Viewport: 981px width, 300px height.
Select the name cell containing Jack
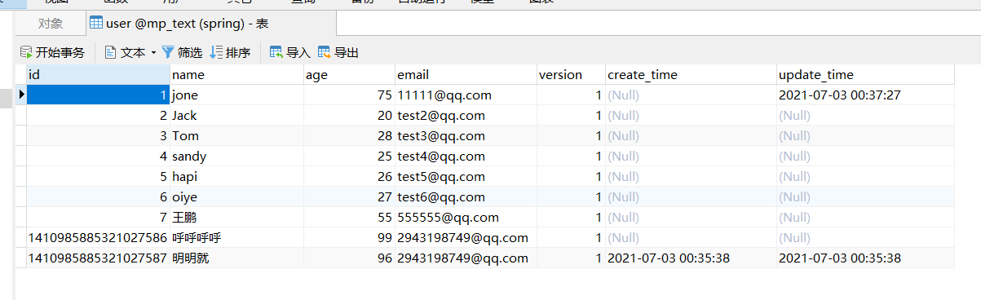pyautogui.click(x=236, y=115)
